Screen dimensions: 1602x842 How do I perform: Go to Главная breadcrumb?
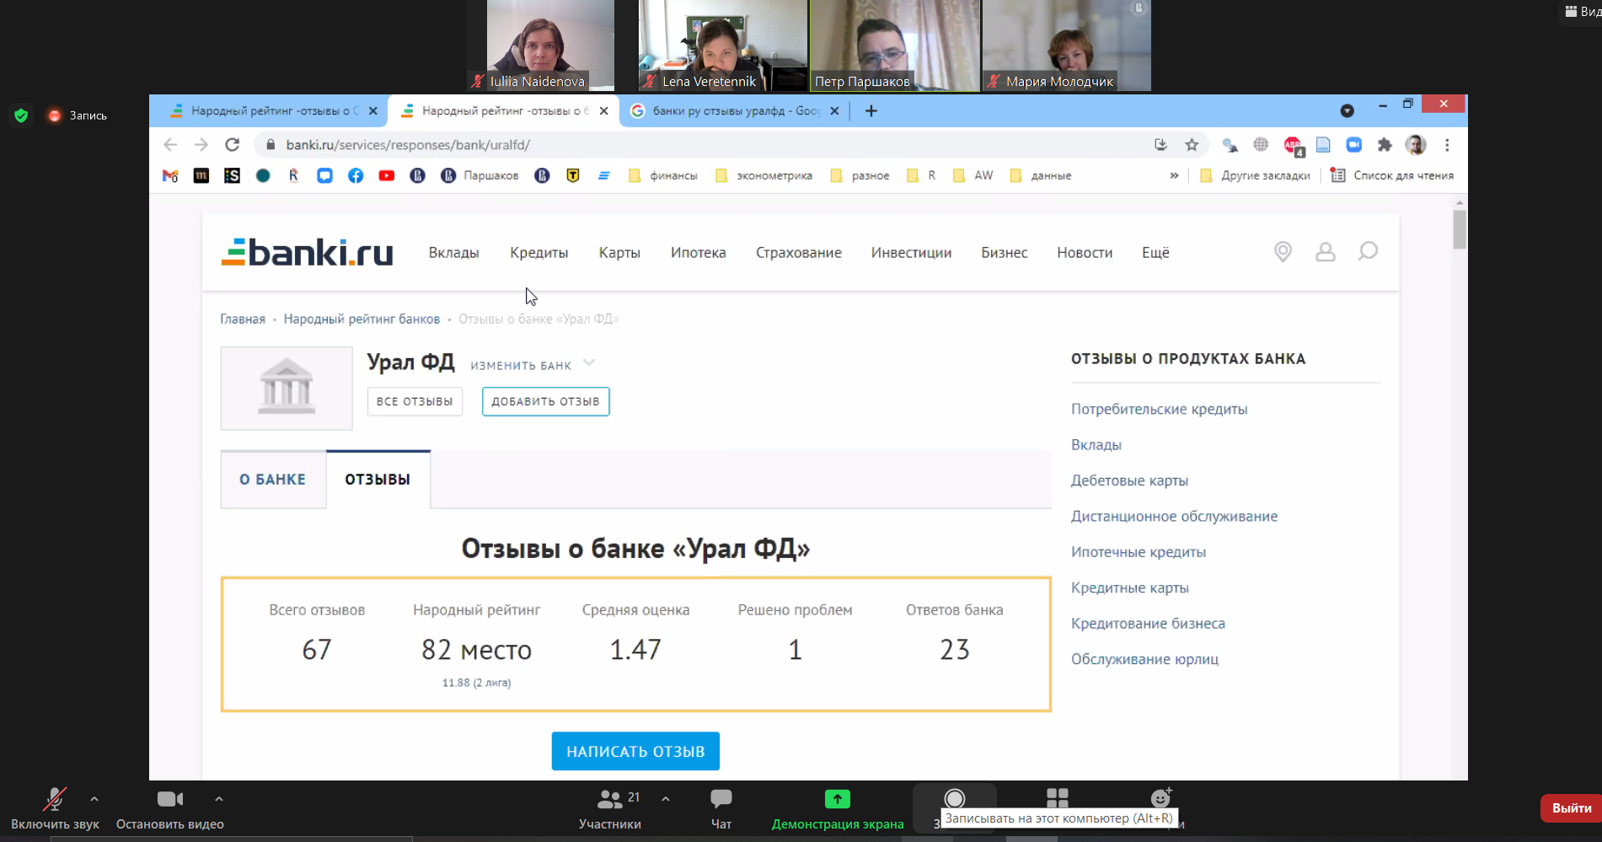(243, 319)
